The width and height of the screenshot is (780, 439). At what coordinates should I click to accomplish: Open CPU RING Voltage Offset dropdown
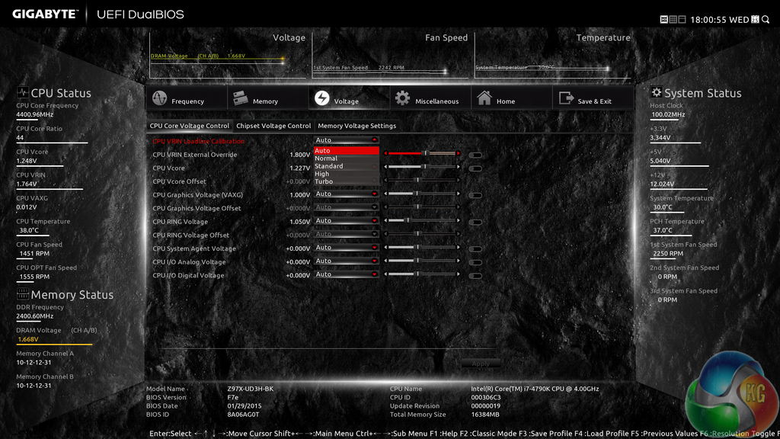(x=347, y=234)
